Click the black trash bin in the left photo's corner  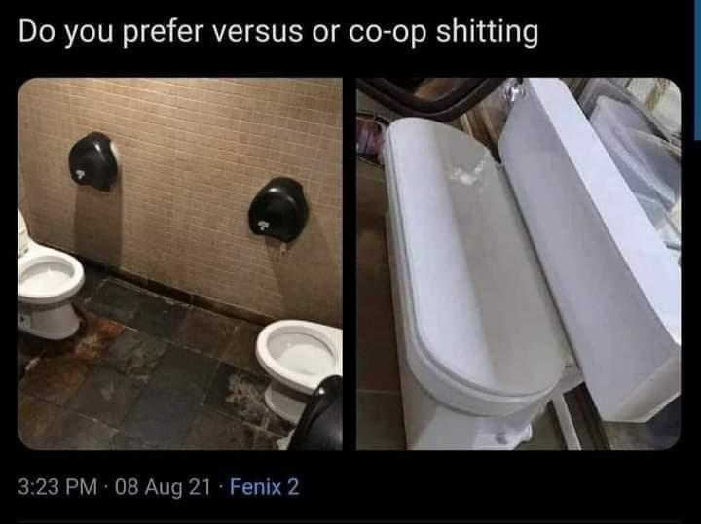tap(318, 415)
